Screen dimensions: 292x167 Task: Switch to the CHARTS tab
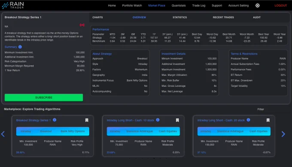(97, 17)
